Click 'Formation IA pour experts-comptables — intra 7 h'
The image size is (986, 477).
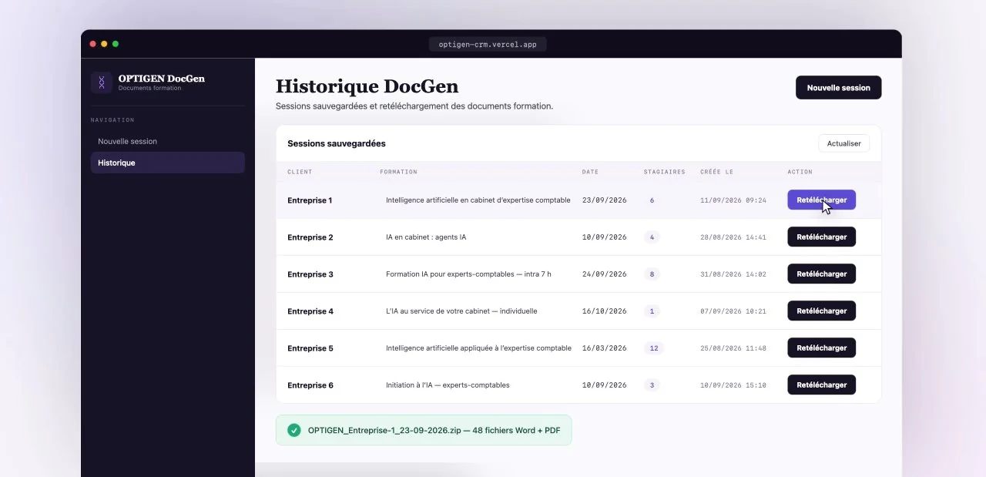tap(468, 274)
